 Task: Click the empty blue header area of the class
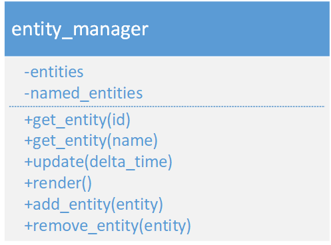(x=238, y=29)
